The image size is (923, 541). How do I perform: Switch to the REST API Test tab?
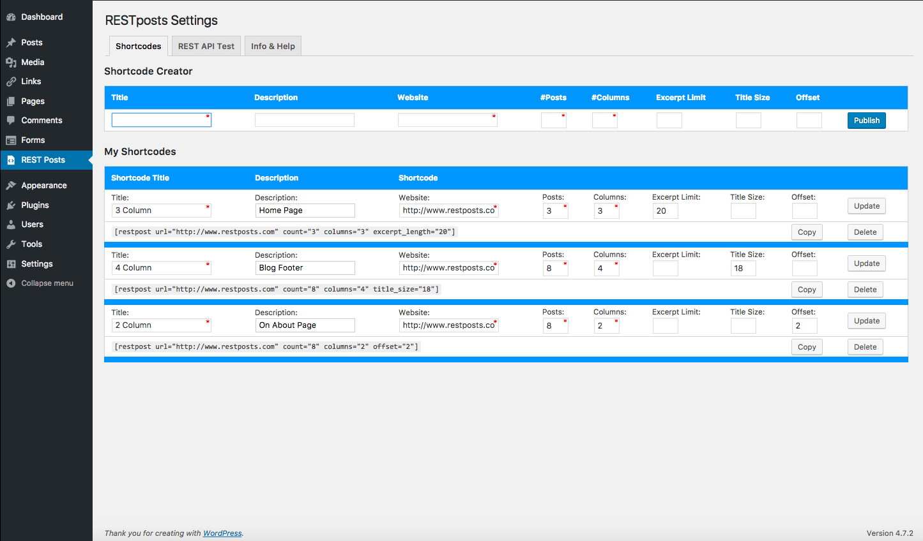(x=206, y=46)
